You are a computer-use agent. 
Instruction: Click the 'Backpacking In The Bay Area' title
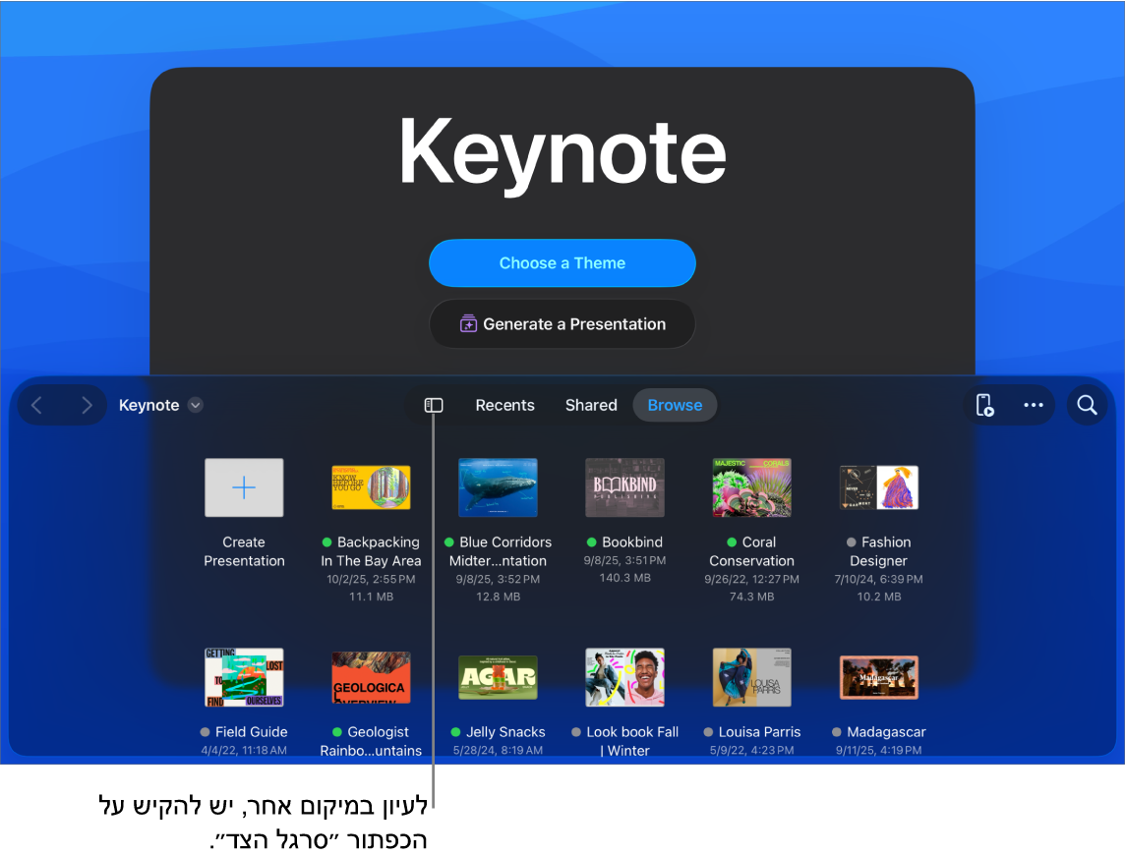pos(371,551)
